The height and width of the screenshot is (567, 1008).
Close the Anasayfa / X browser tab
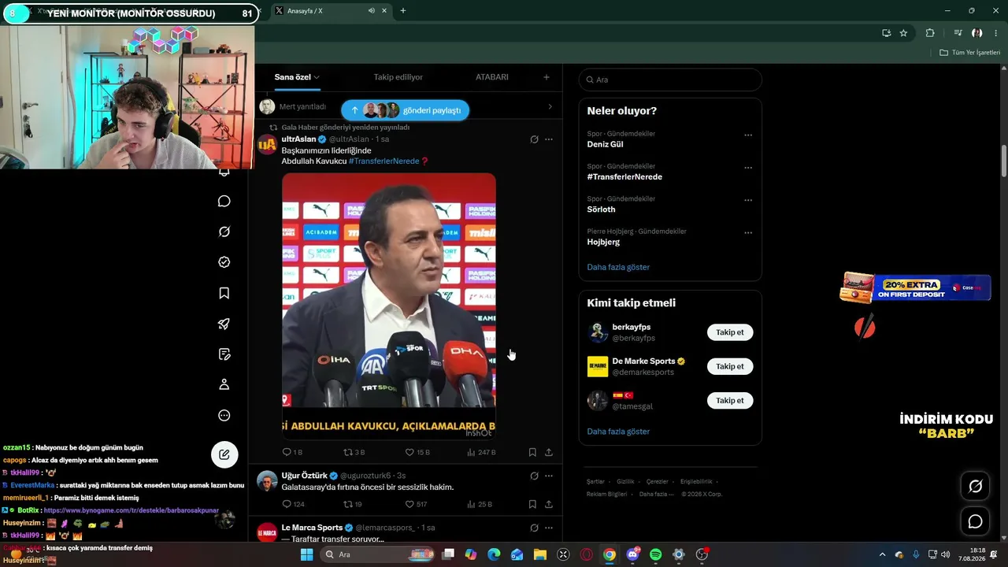pyautogui.click(x=384, y=11)
